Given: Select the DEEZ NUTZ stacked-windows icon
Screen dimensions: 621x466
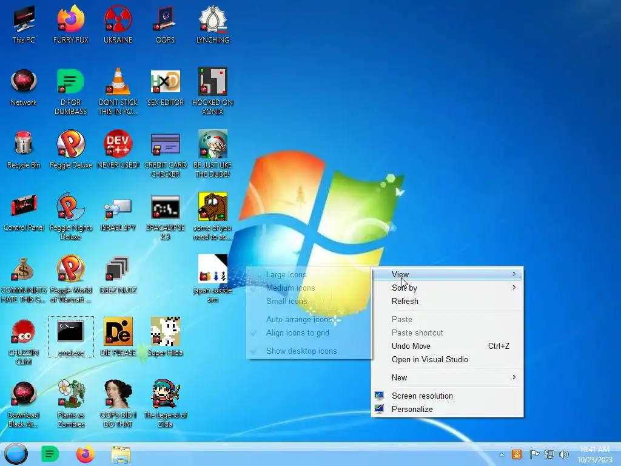Looking at the screenshot, I should pyautogui.click(x=118, y=275).
